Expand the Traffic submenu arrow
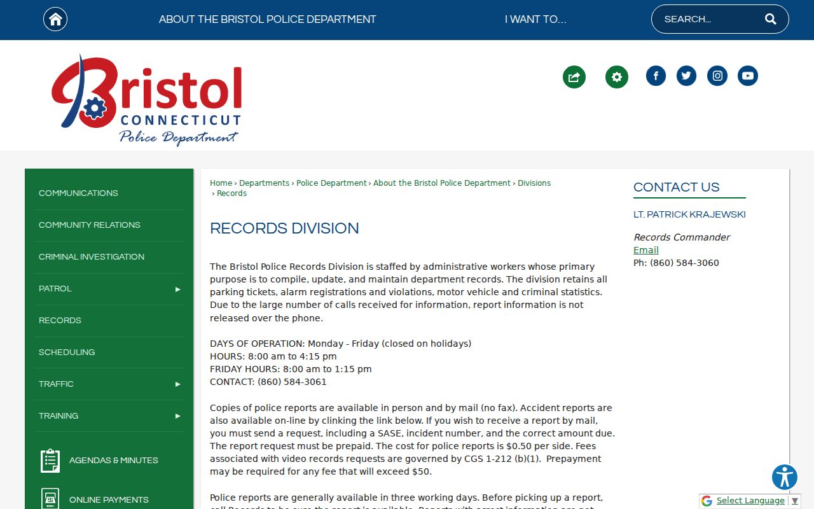The width and height of the screenshot is (814, 509). coord(178,384)
